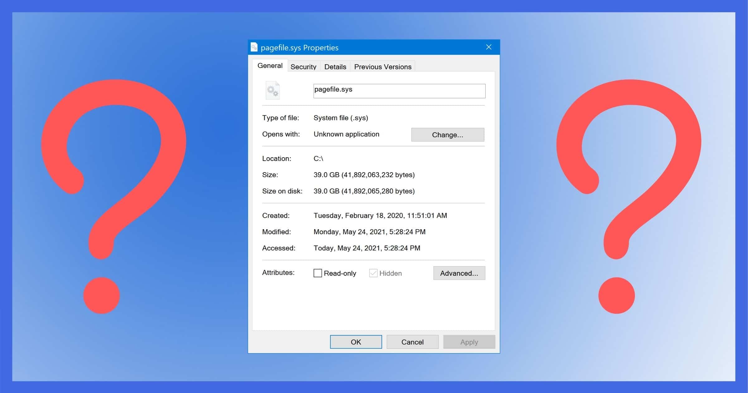Open the Details tab
748x393 pixels.
pyautogui.click(x=335, y=67)
